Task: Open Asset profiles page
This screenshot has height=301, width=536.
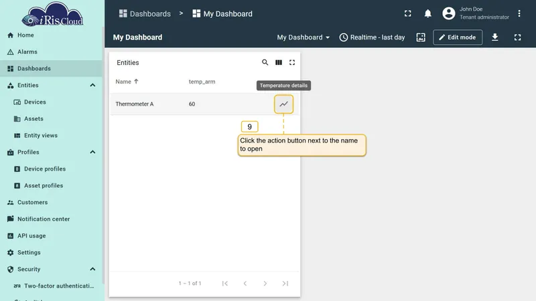Action: pyautogui.click(x=52, y=186)
